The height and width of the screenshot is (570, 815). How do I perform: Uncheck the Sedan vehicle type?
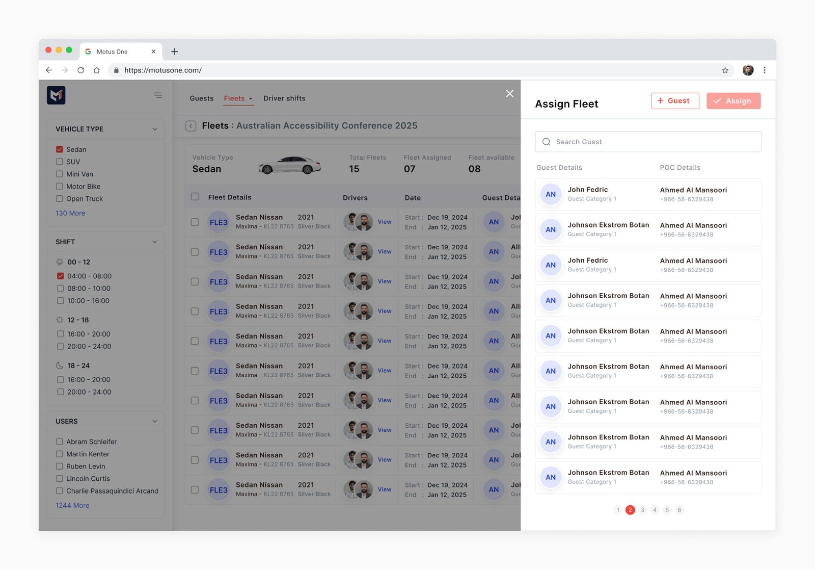[x=60, y=149]
